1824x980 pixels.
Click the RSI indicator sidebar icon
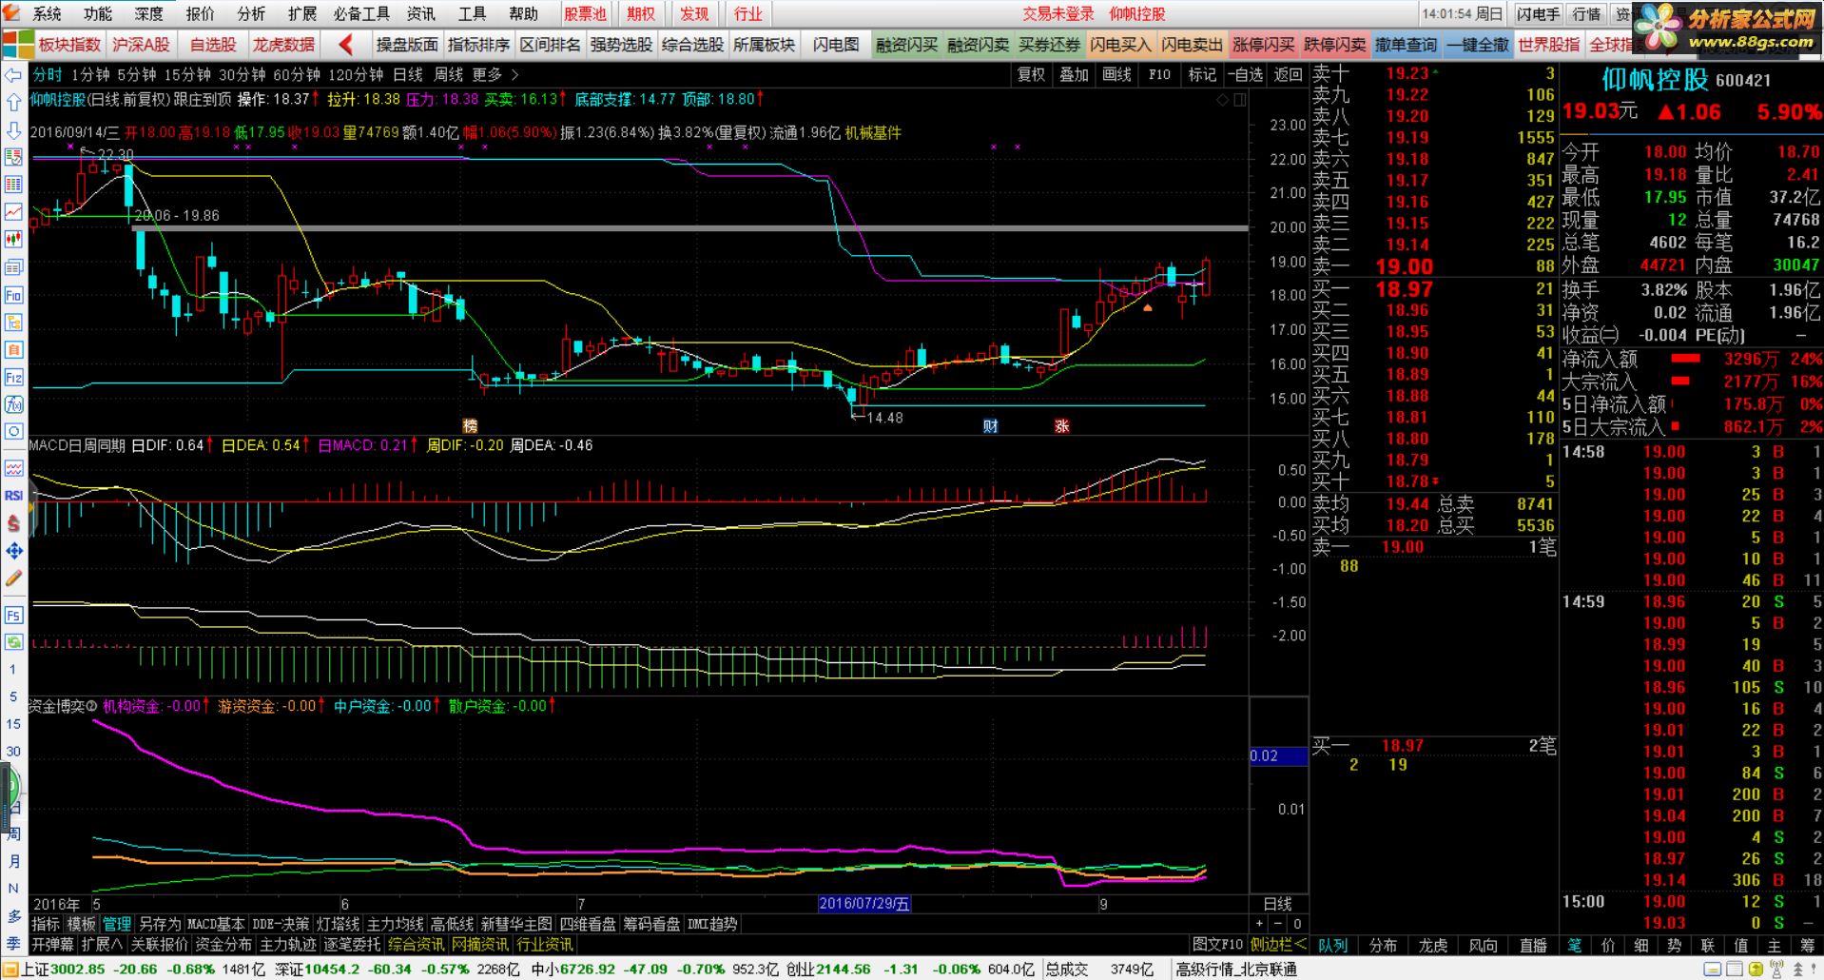coord(13,495)
